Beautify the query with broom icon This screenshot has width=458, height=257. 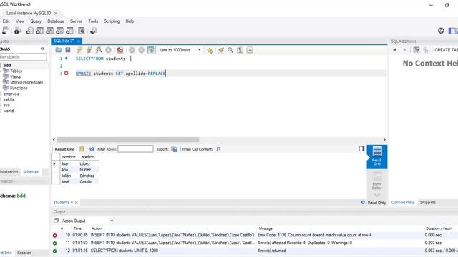[221, 50]
